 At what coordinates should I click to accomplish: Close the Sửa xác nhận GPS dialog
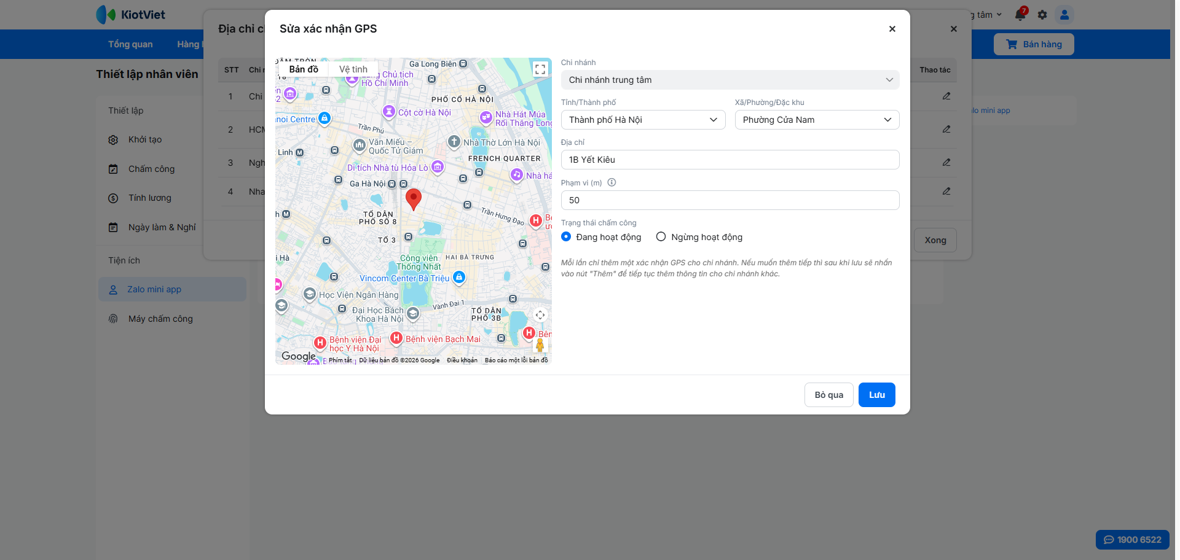[892, 29]
